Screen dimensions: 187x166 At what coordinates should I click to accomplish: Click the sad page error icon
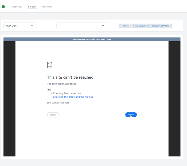click(x=49, y=65)
